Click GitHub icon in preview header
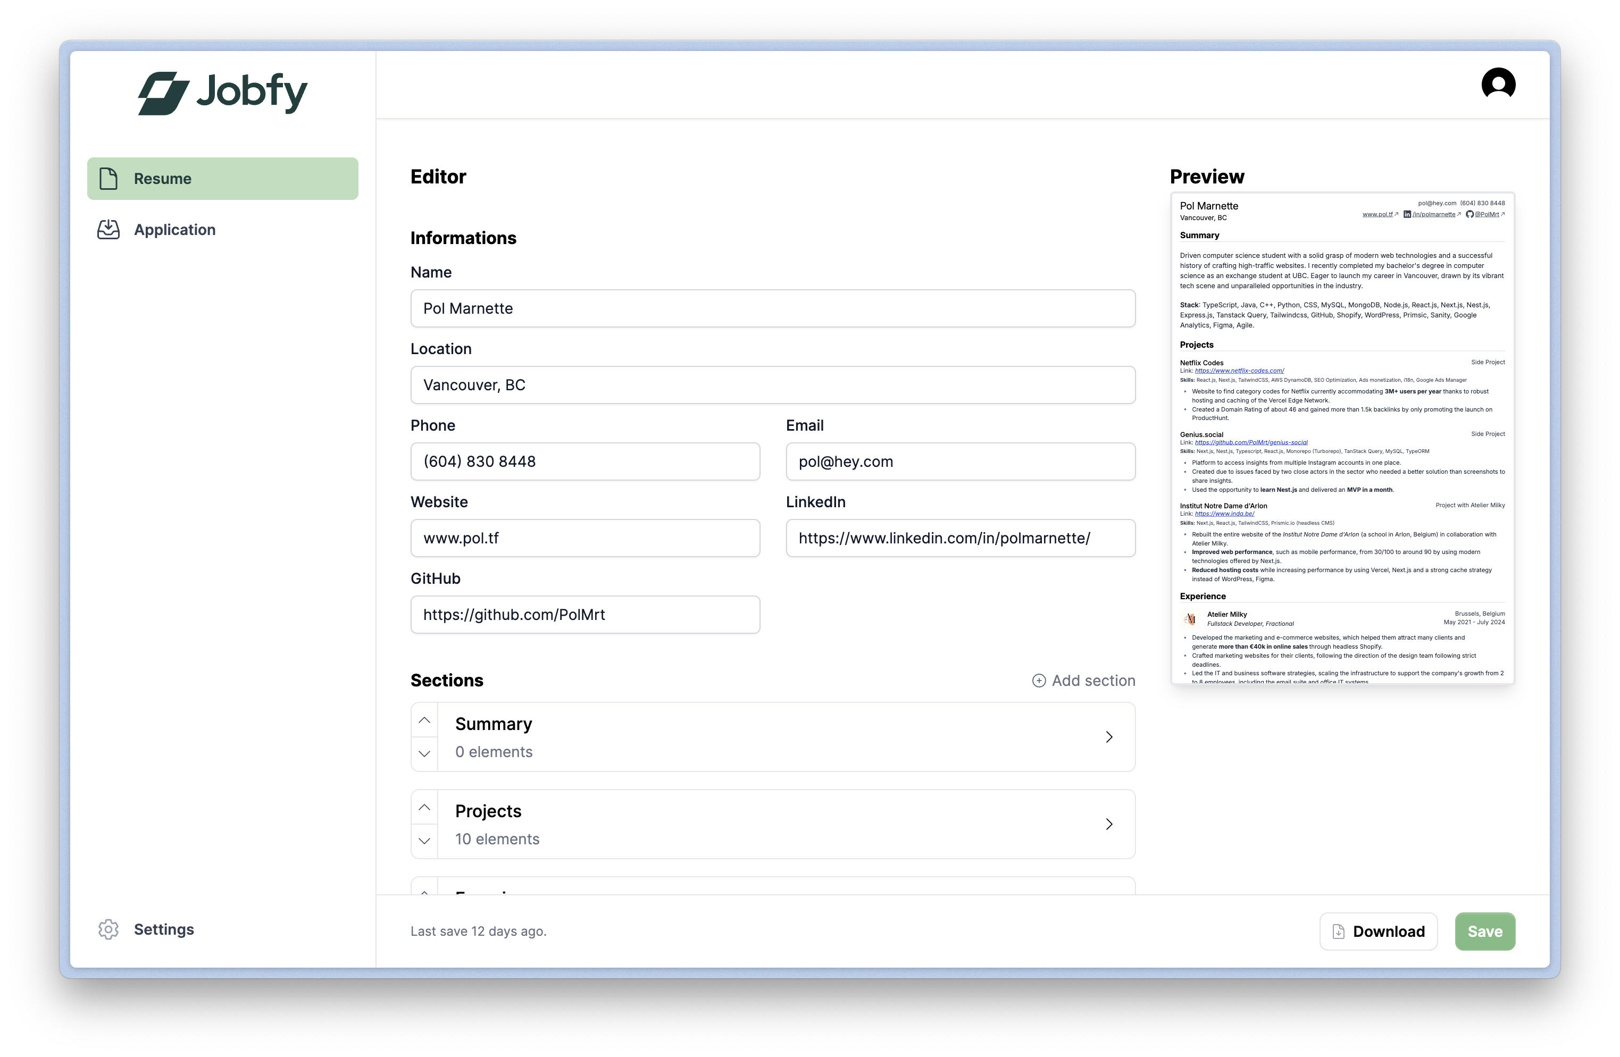The height and width of the screenshot is (1057, 1620). tap(1469, 214)
